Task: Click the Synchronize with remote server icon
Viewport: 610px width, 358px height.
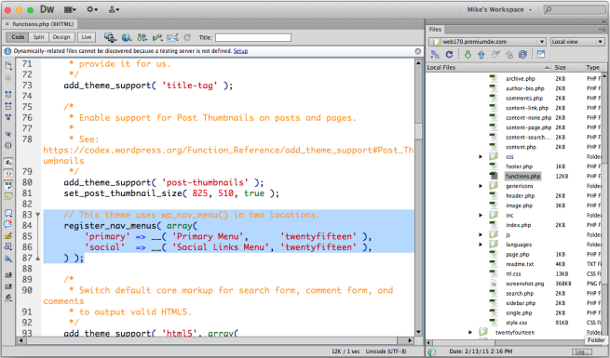Action: [x=522, y=54]
